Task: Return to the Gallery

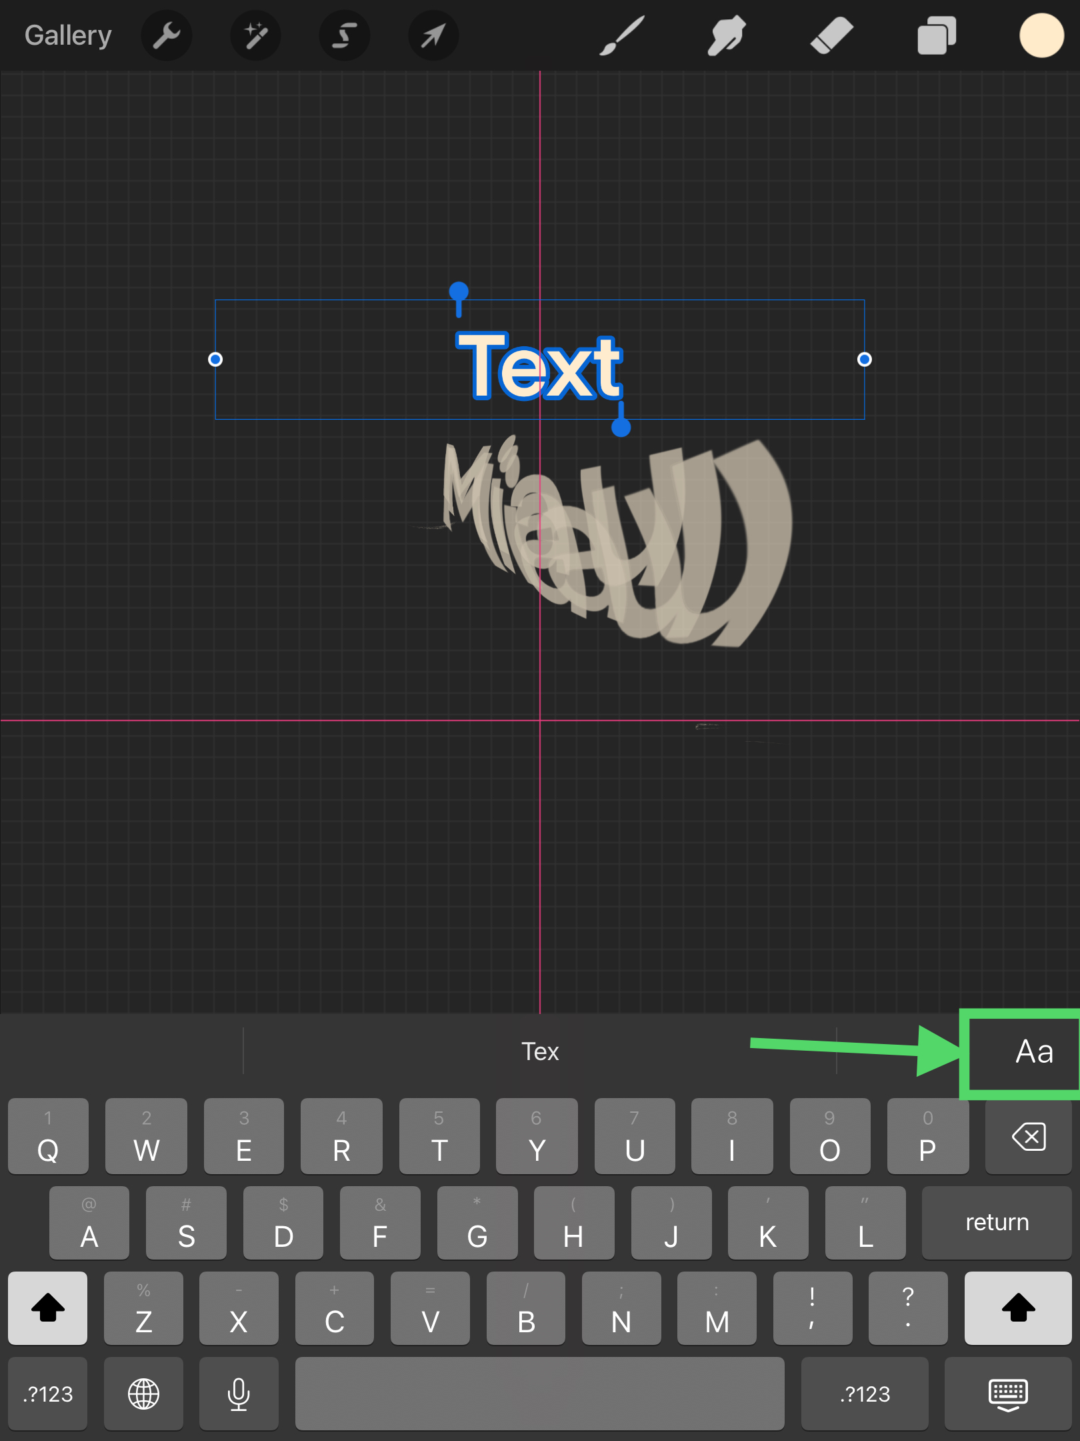Action: (68, 35)
